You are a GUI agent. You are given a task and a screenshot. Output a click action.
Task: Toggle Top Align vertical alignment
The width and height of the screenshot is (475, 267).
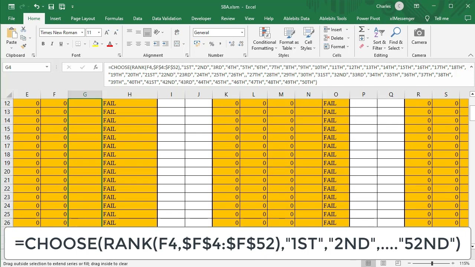point(129,33)
